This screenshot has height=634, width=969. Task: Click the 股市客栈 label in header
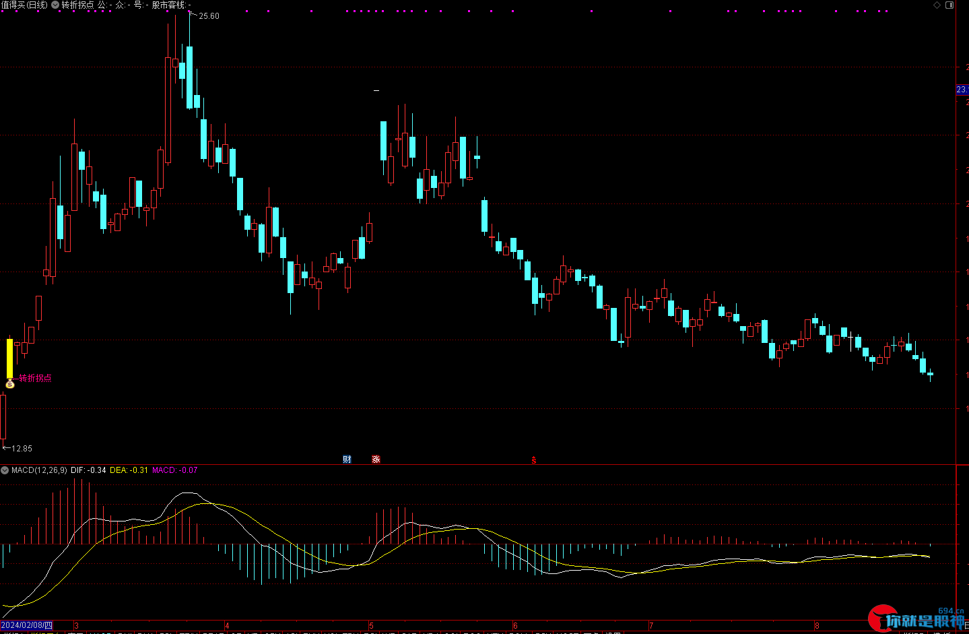168,5
